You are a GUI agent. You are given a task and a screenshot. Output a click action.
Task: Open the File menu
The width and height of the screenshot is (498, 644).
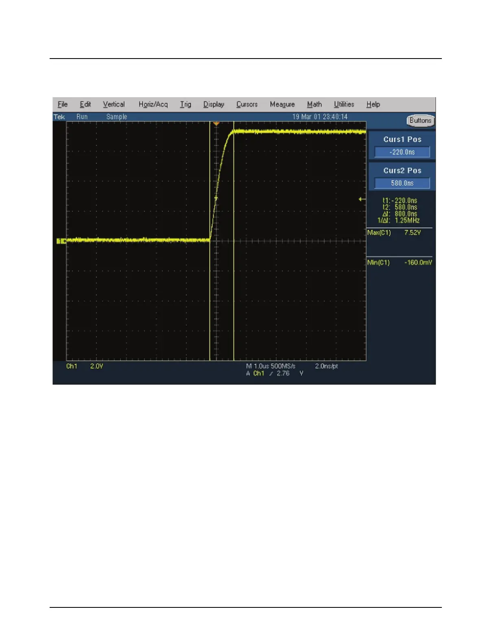pyautogui.click(x=63, y=104)
